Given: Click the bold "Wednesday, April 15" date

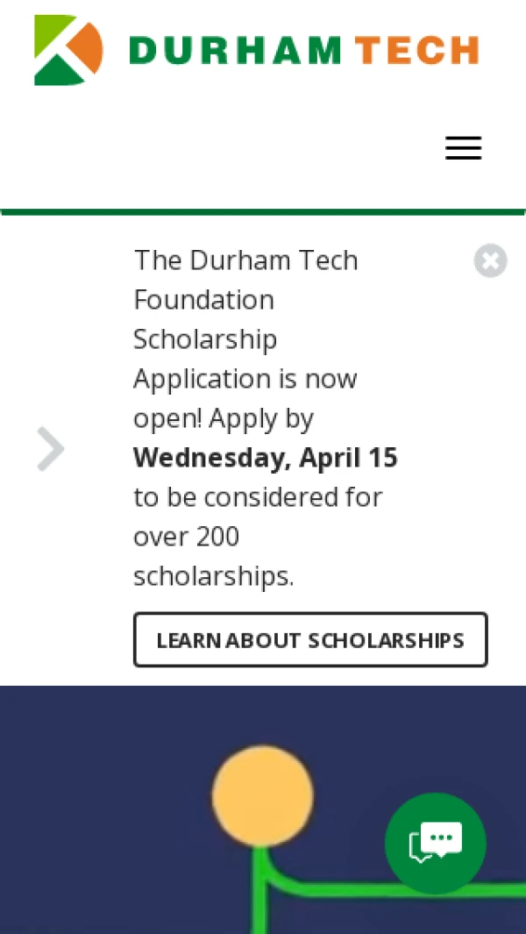Looking at the screenshot, I should click(x=265, y=458).
